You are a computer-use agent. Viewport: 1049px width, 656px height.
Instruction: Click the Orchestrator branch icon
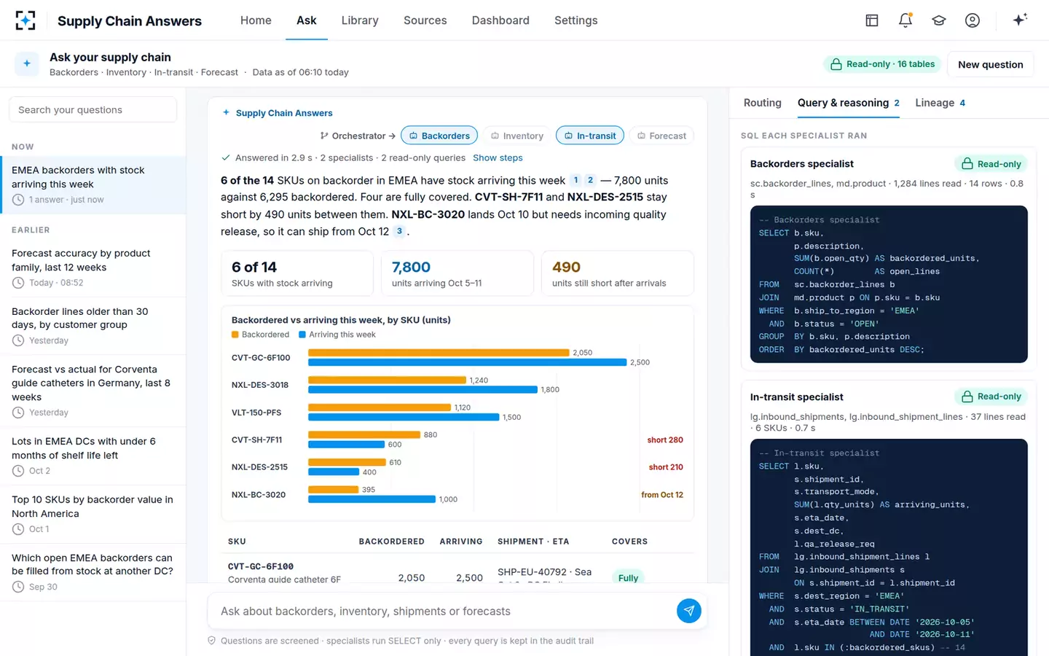coord(324,136)
